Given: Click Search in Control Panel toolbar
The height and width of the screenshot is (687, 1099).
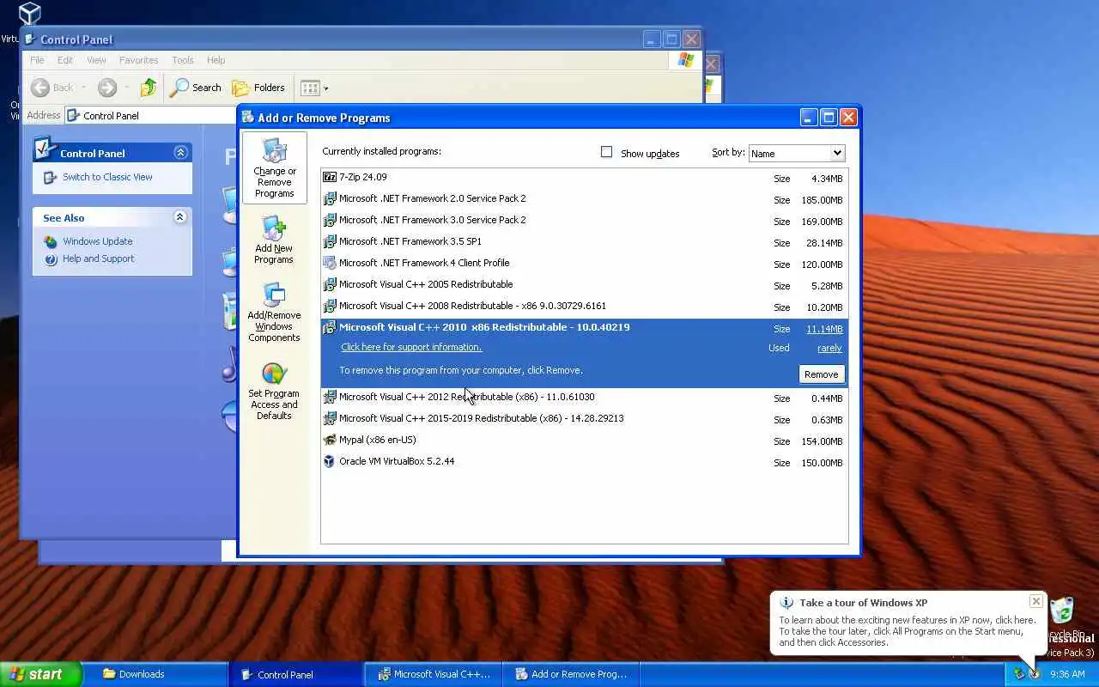Looking at the screenshot, I should pyautogui.click(x=196, y=87).
